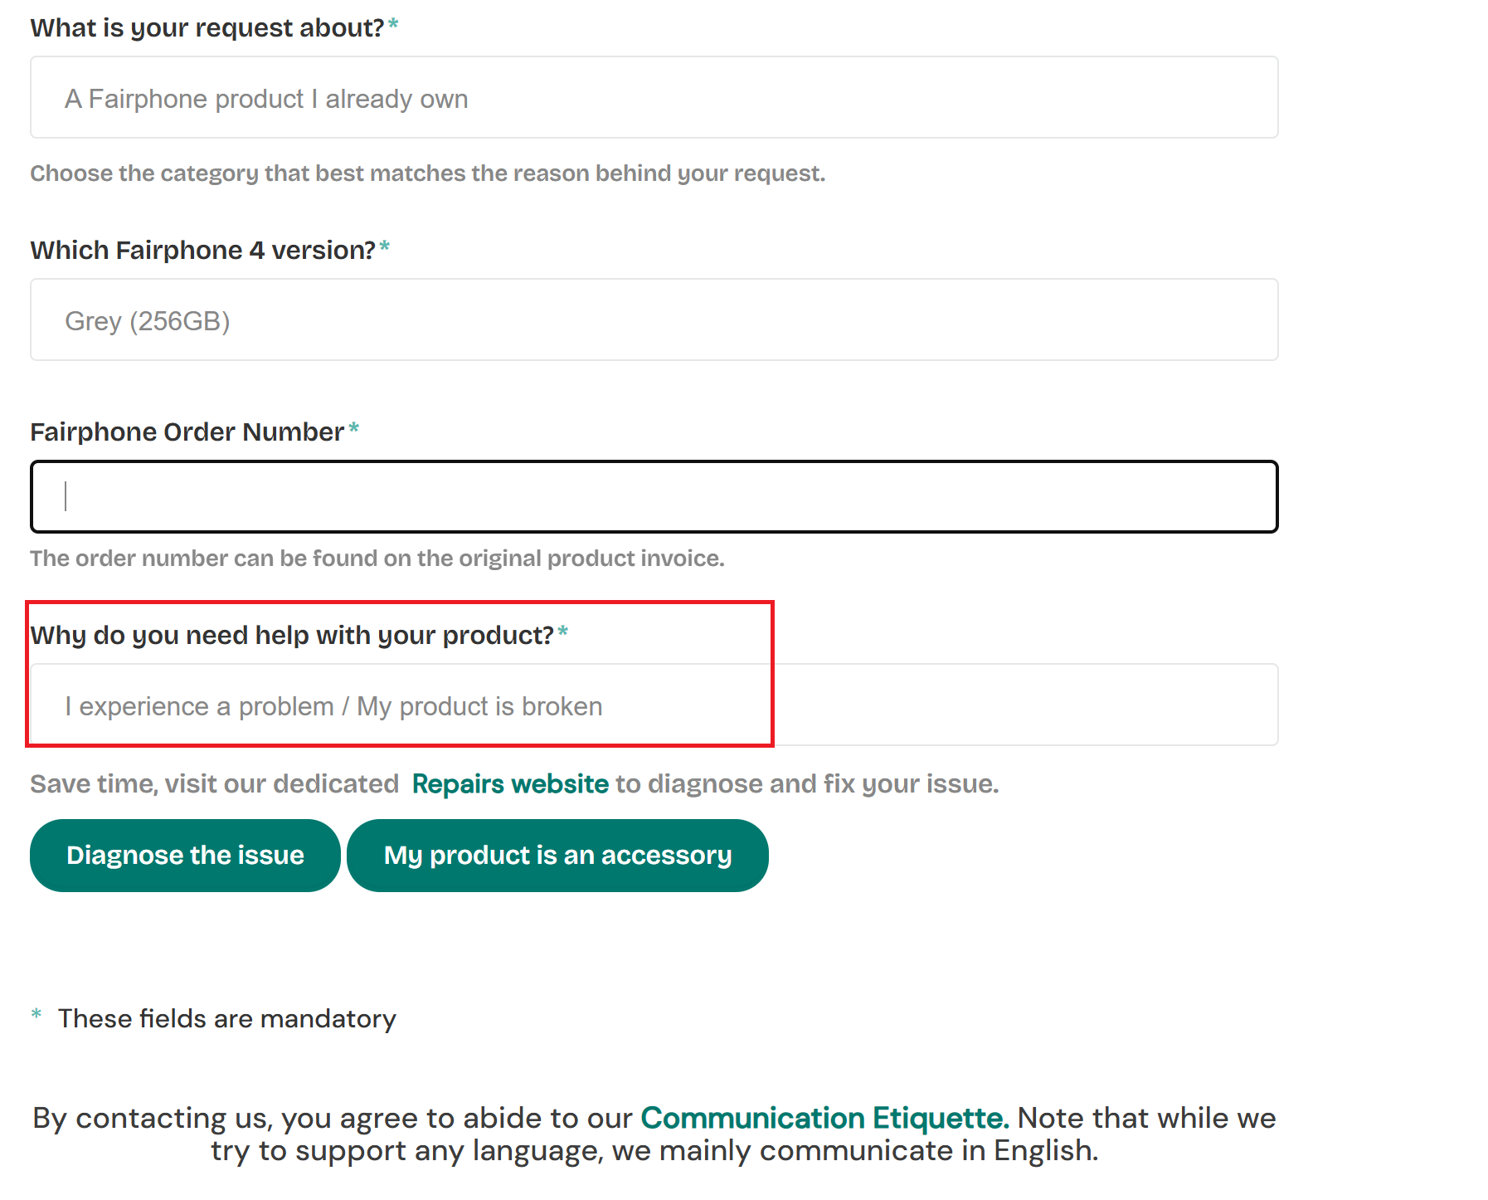Expand the Fairphone 4 version dropdown
1488x1200 pixels.
pyautogui.click(x=654, y=320)
